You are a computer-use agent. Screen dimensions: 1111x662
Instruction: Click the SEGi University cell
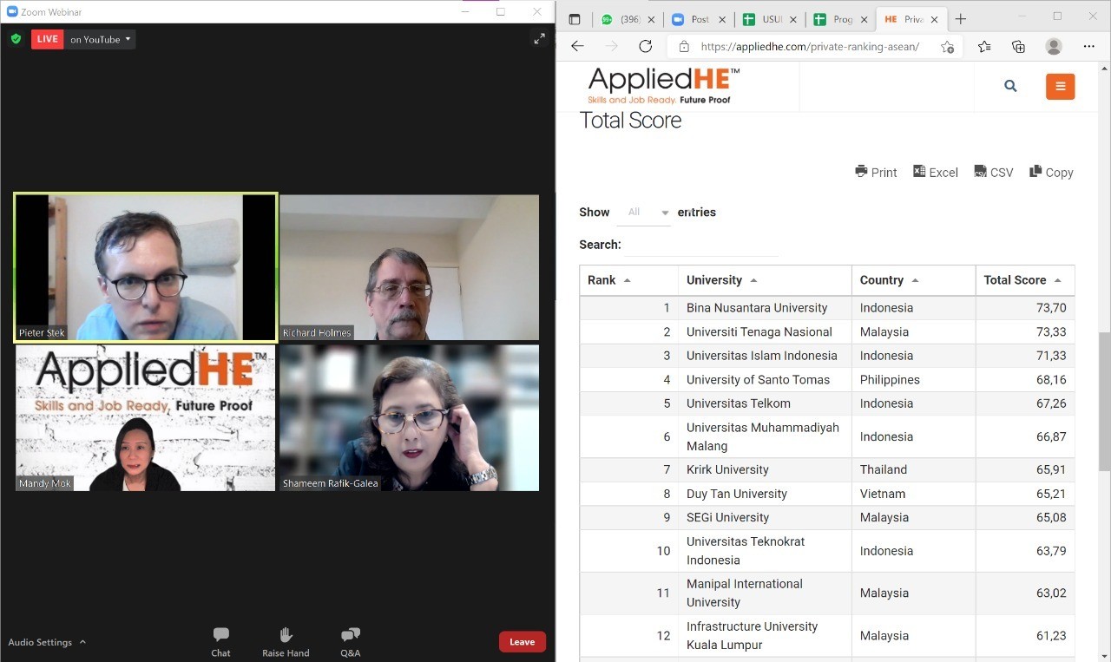pyautogui.click(x=765, y=517)
